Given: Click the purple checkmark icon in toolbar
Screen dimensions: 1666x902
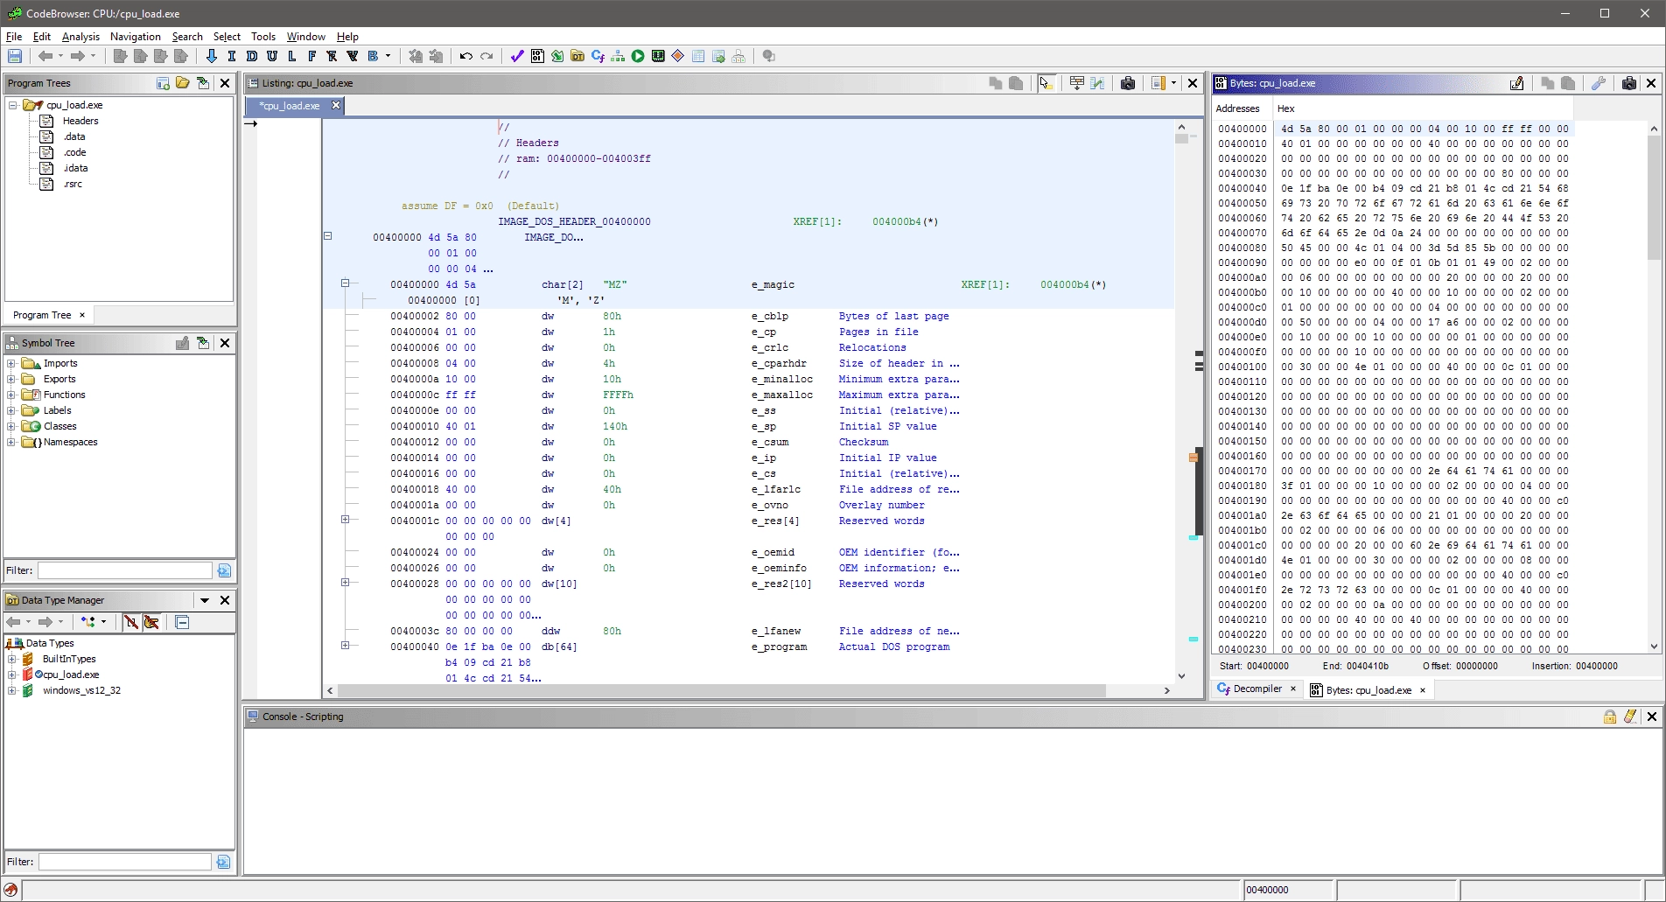Looking at the screenshot, I should pos(517,56).
